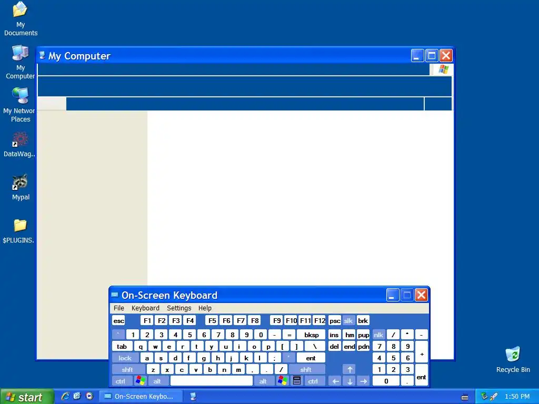Click the pup page up key
The width and height of the screenshot is (539, 404).
pos(363,335)
